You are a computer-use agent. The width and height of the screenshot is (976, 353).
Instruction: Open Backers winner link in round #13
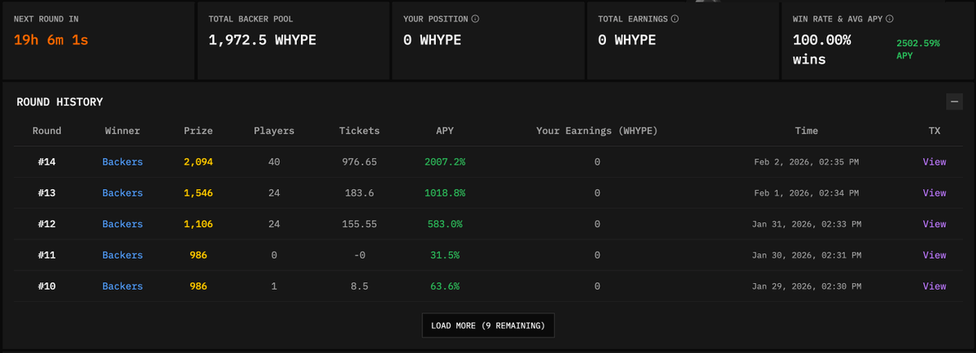(123, 192)
